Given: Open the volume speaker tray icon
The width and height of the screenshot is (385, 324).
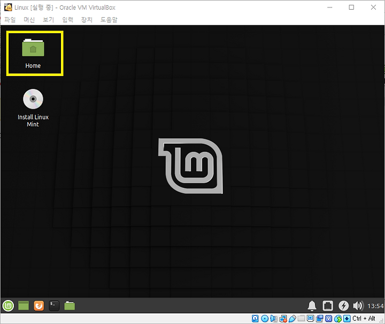Looking at the screenshot, I should point(358,306).
